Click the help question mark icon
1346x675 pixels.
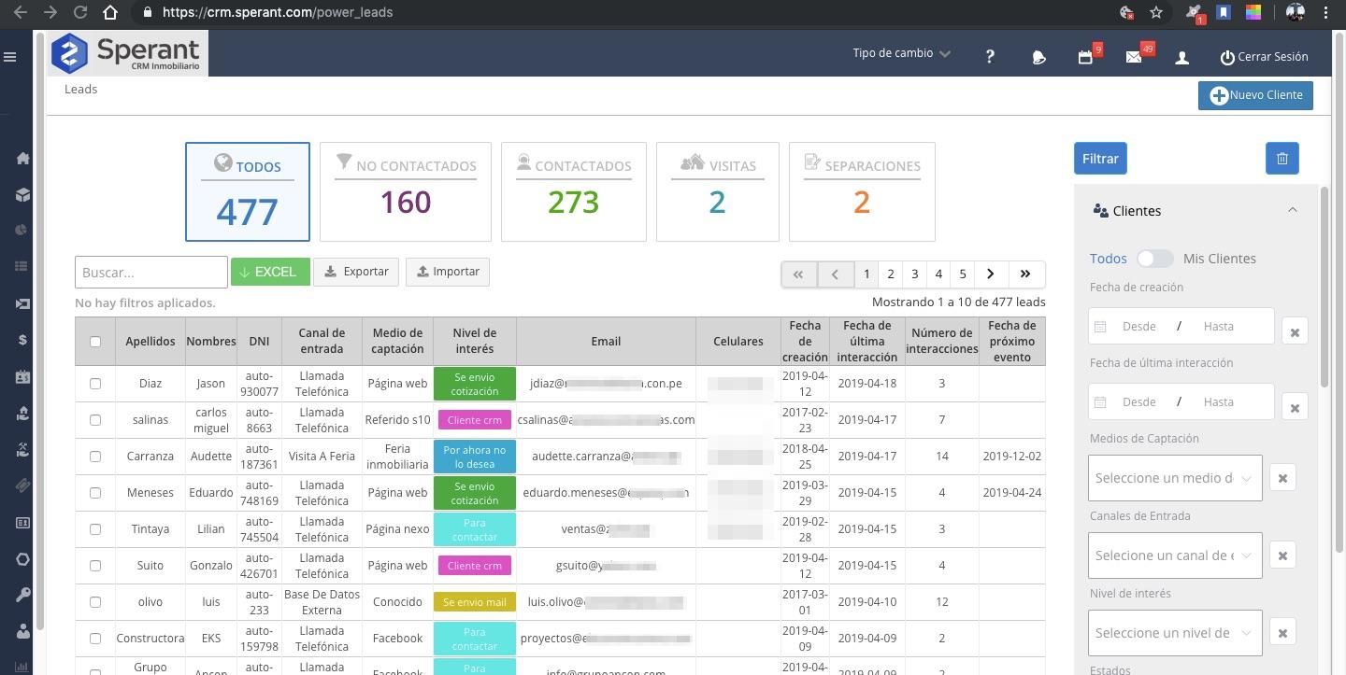click(990, 57)
